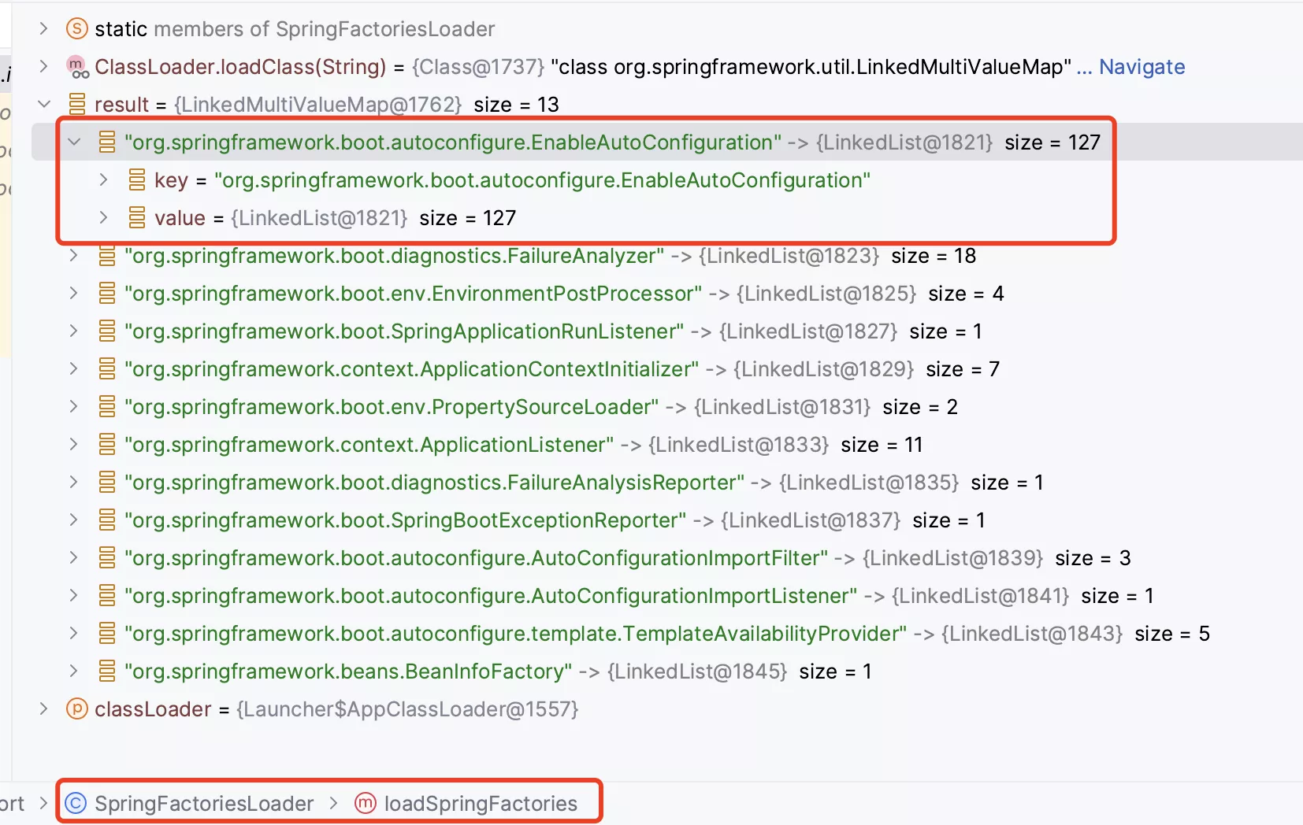Select the ApplicationContextInitializer LinkedList@1829 row text
The height and width of the screenshot is (825, 1303).
562,369
